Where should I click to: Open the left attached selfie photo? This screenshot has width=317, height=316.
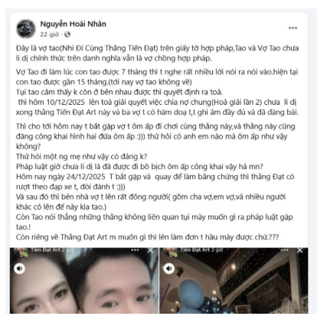(84, 281)
